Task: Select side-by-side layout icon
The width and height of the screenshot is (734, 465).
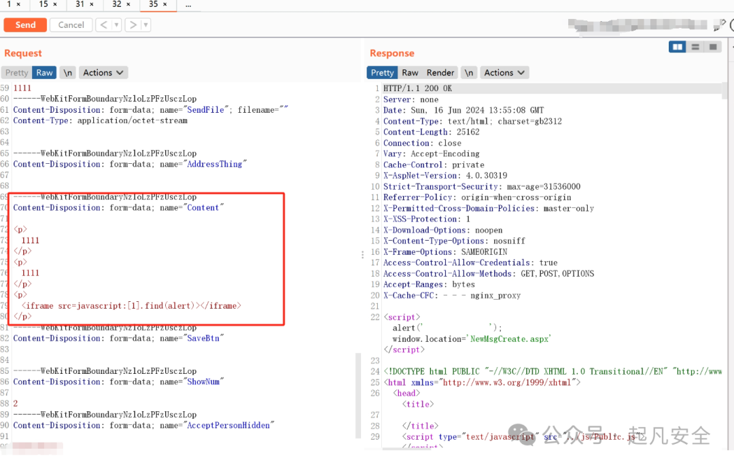Action: [x=677, y=47]
